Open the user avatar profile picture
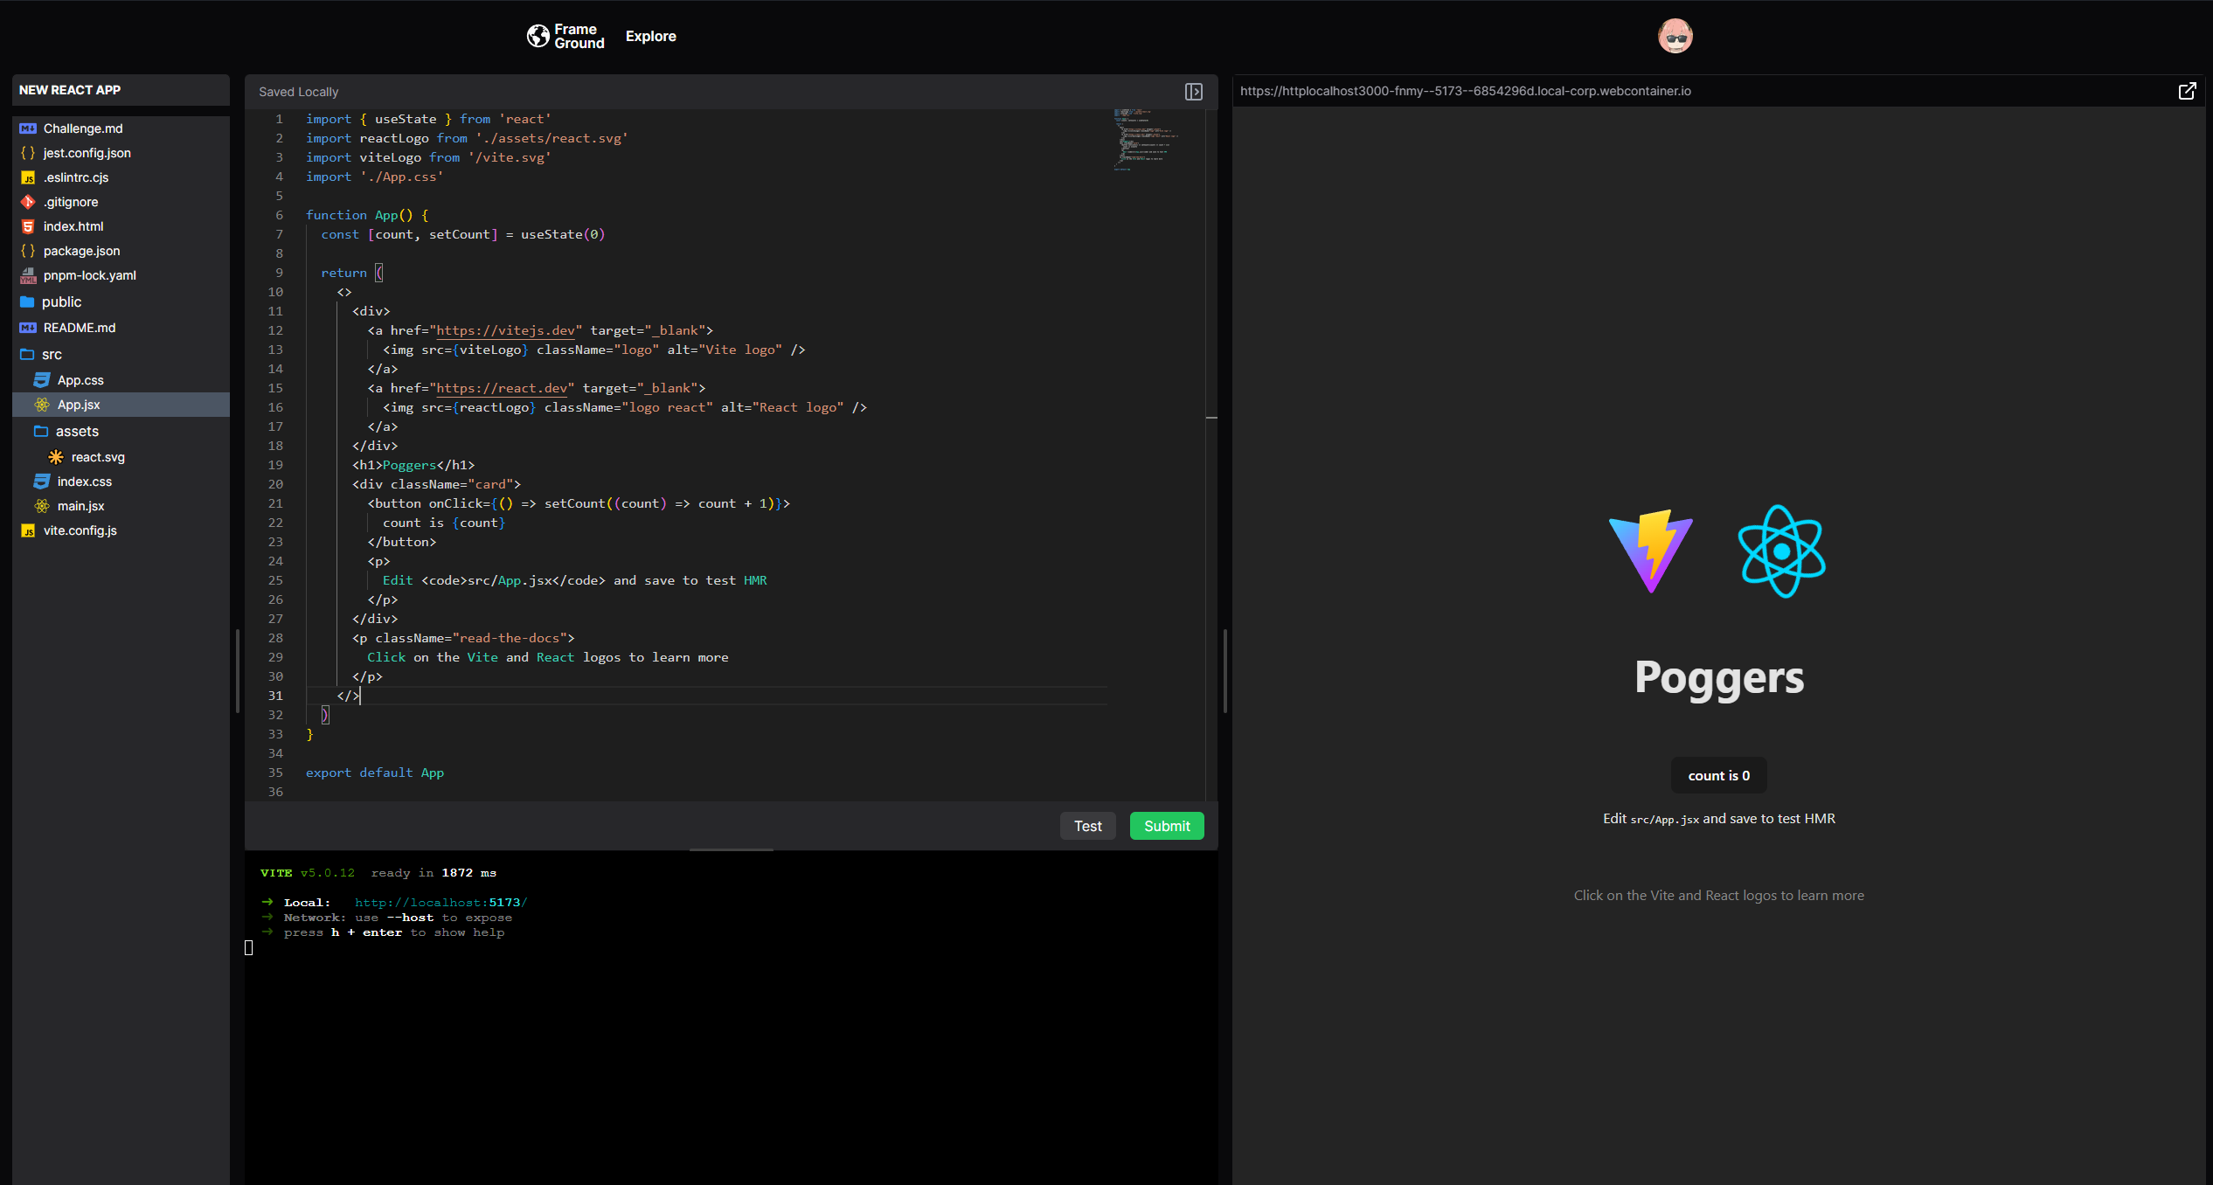Screen dimensions: 2213x1185 (x=1675, y=36)
